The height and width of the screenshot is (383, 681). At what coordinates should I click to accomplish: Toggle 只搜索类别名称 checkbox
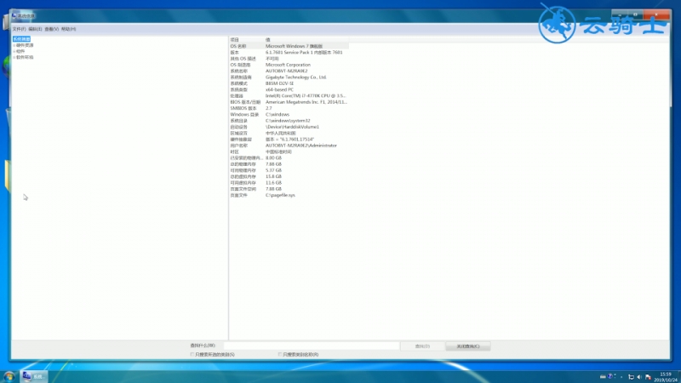point(280,355)
